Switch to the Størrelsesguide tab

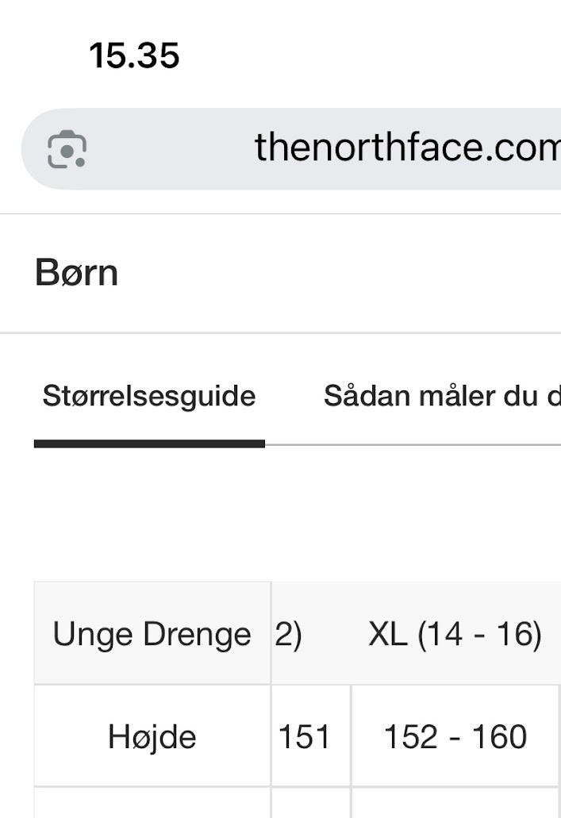pyautogui.click(x=149, y=396)
